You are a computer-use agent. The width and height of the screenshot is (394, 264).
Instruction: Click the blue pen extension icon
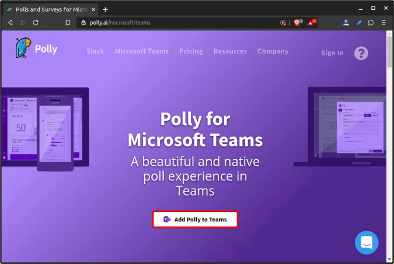tap(358, 23)
